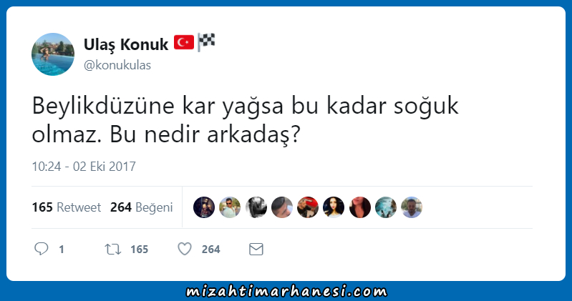Viewport: 572px width, 301px height.
Task: Click the Ulaş Konuk display name
Action: click(126, 44)
